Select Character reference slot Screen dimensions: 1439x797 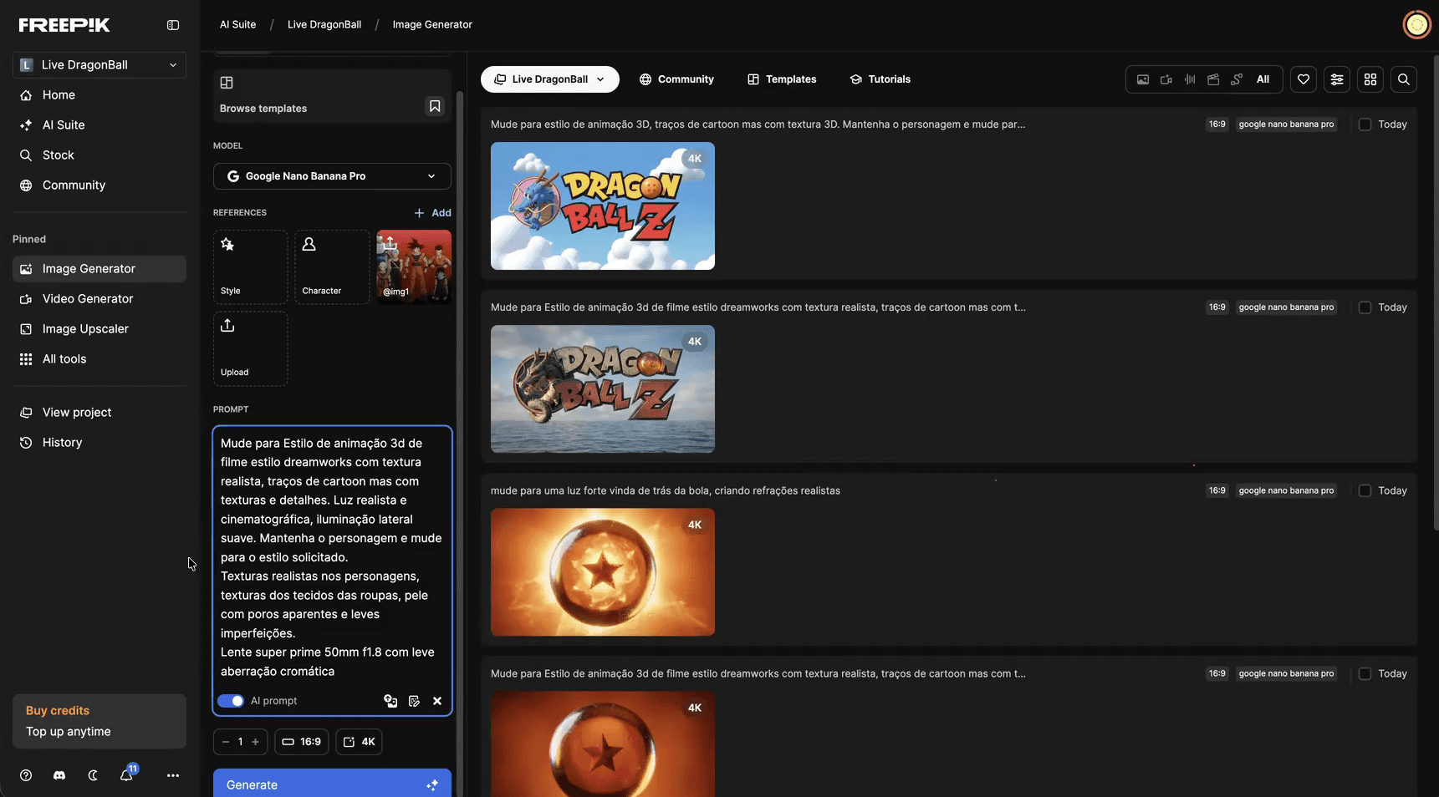click(332, 267)
